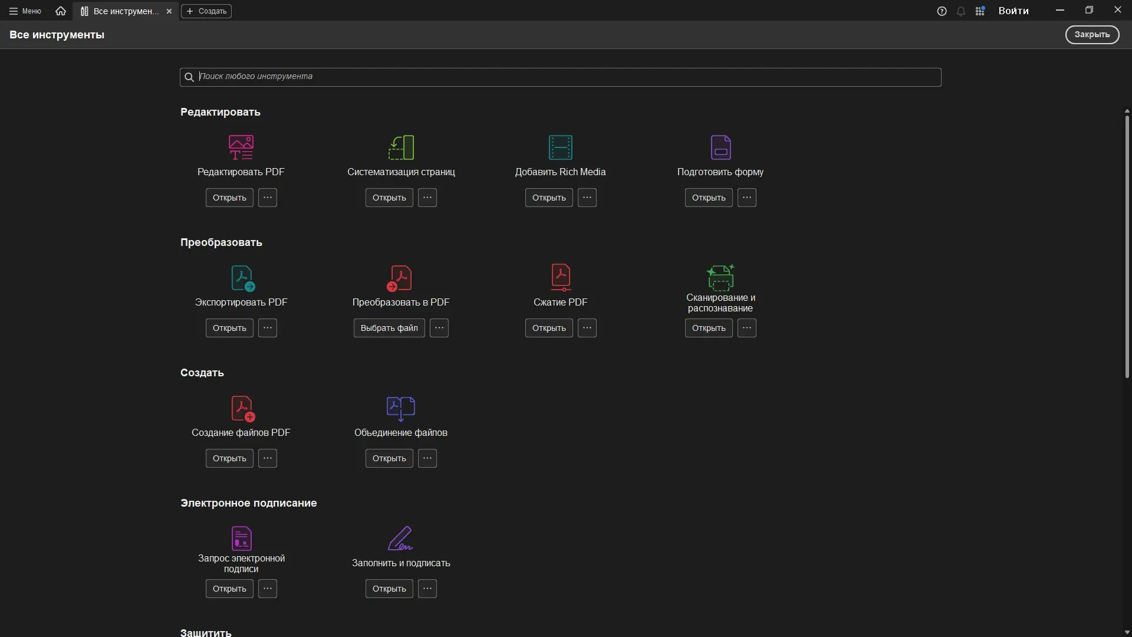Switch to the Все инструменты tab
Image resolution: width=1132 pixels, height=637 pixels.
[x=121, y=11]
